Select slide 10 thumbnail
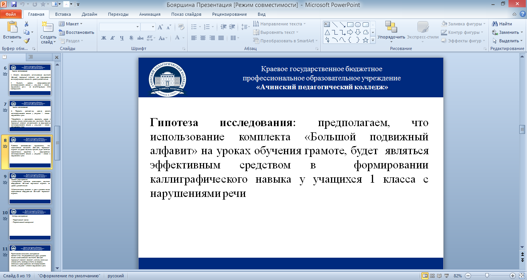The height and width of the screenshot is (280, 527). coord(30,224)
